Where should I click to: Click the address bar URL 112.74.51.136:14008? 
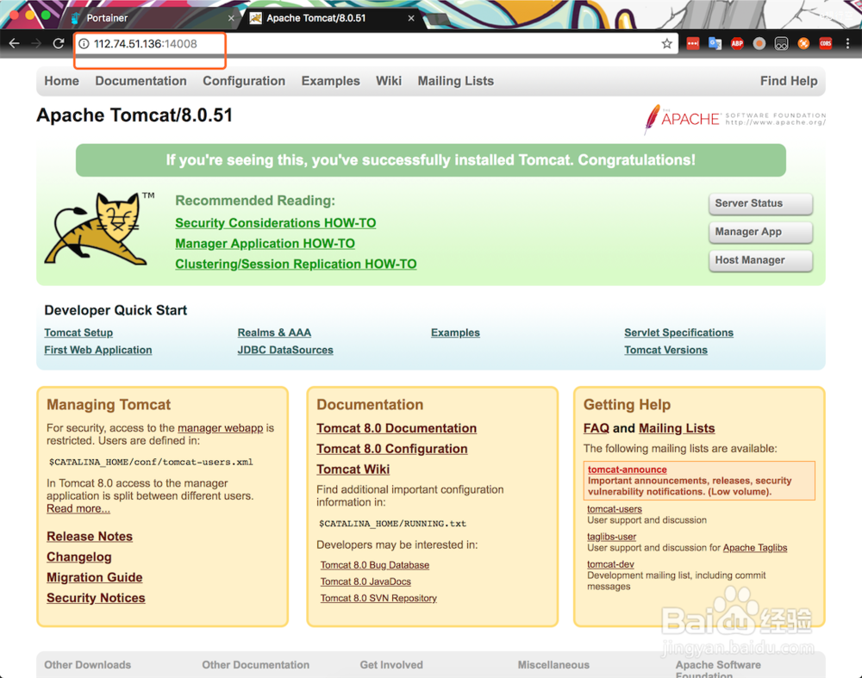point(145,44)
